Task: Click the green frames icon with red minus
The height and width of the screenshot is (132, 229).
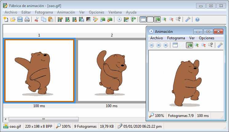Action: [x=109, y=19]
